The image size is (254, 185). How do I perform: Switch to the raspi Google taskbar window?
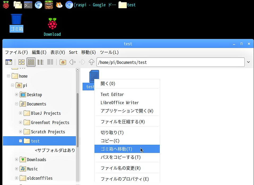pos(91,5)
